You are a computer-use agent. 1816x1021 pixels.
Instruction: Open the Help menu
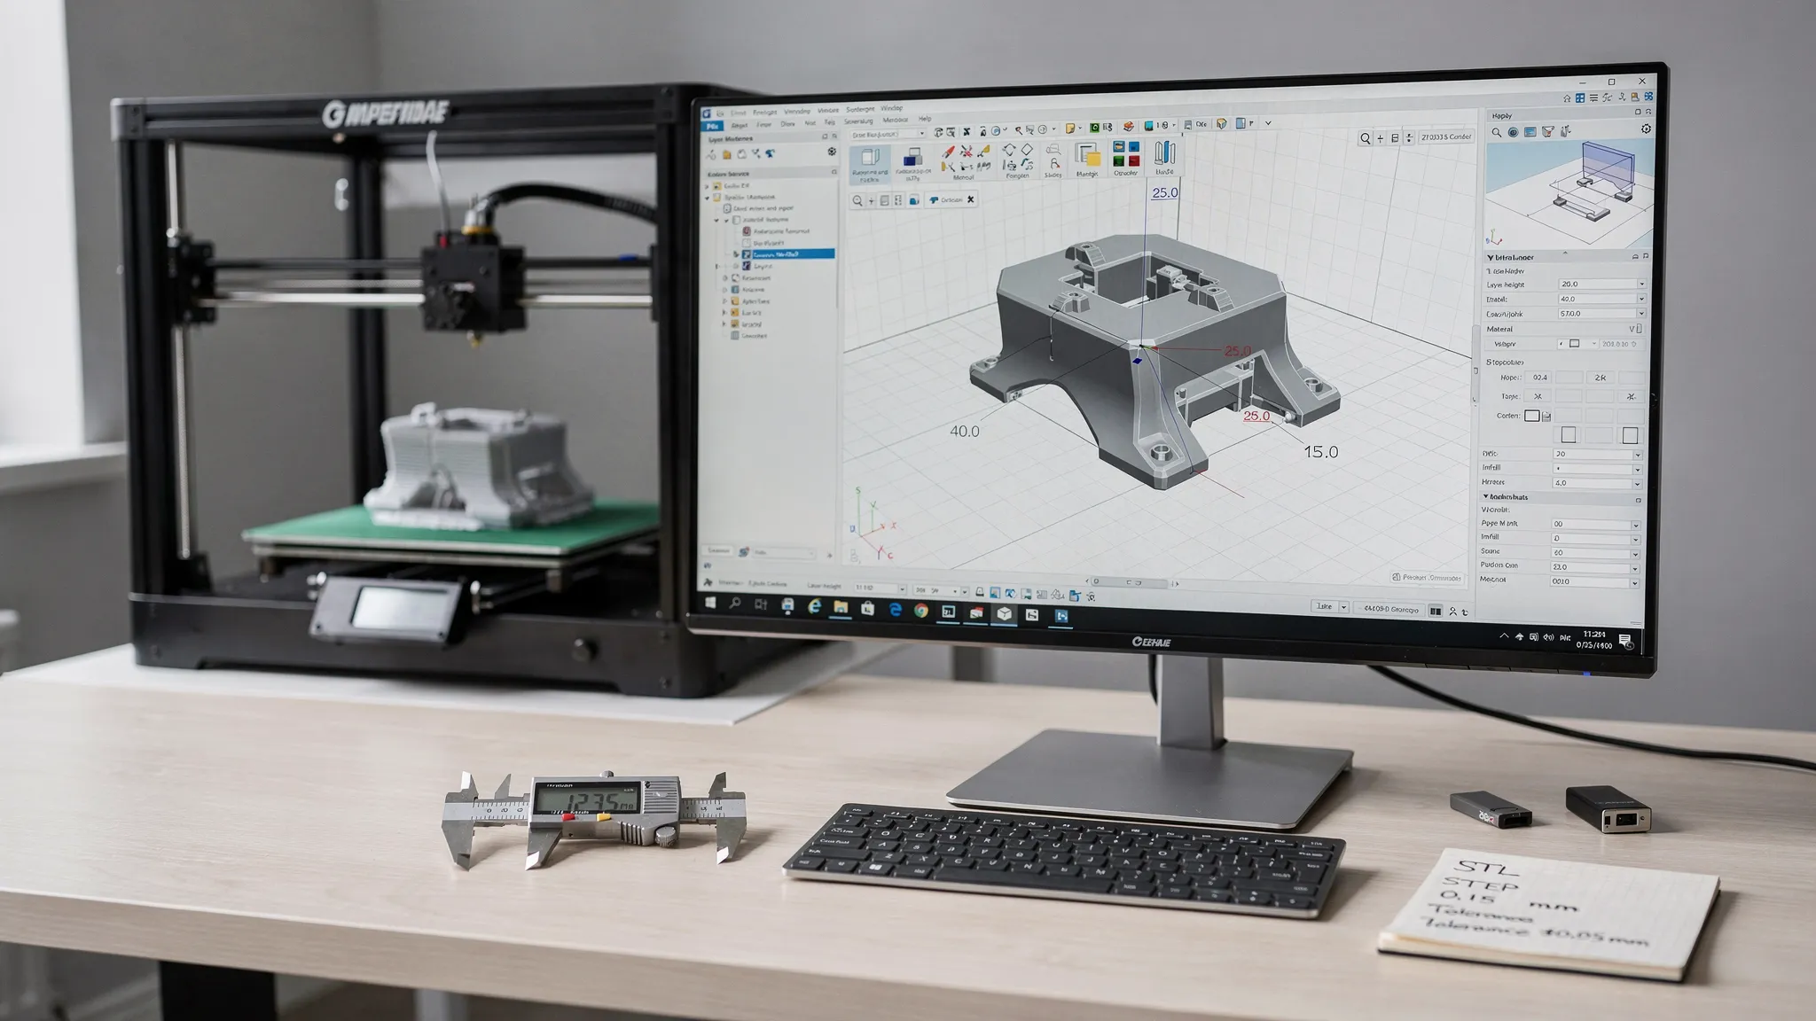925,119
